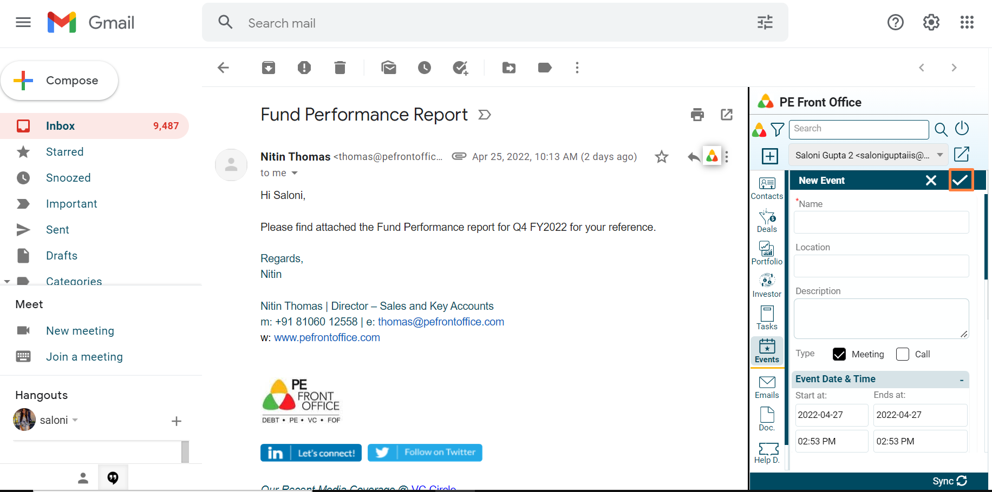Uncheck the Meeting type checkbox
This screenshot has width=992, height=492.
[839, 354]
